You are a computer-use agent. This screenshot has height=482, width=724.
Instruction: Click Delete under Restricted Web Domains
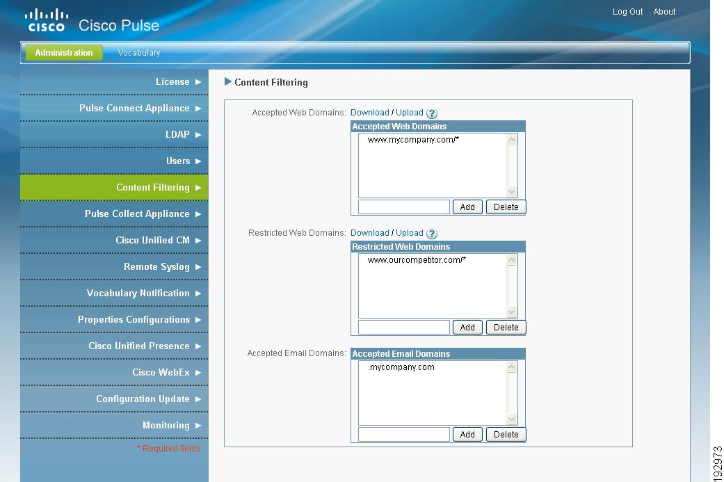tap(506, 327)
